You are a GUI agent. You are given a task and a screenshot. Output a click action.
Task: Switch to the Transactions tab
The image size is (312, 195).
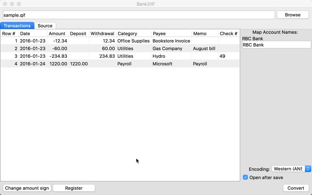pos(17,26)
